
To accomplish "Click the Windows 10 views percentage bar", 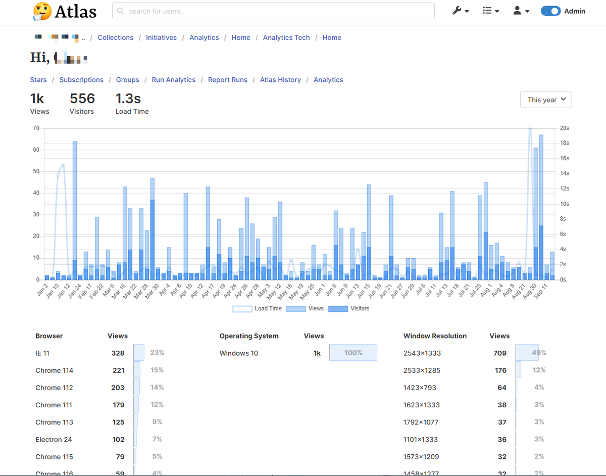I will coord(353,352).
